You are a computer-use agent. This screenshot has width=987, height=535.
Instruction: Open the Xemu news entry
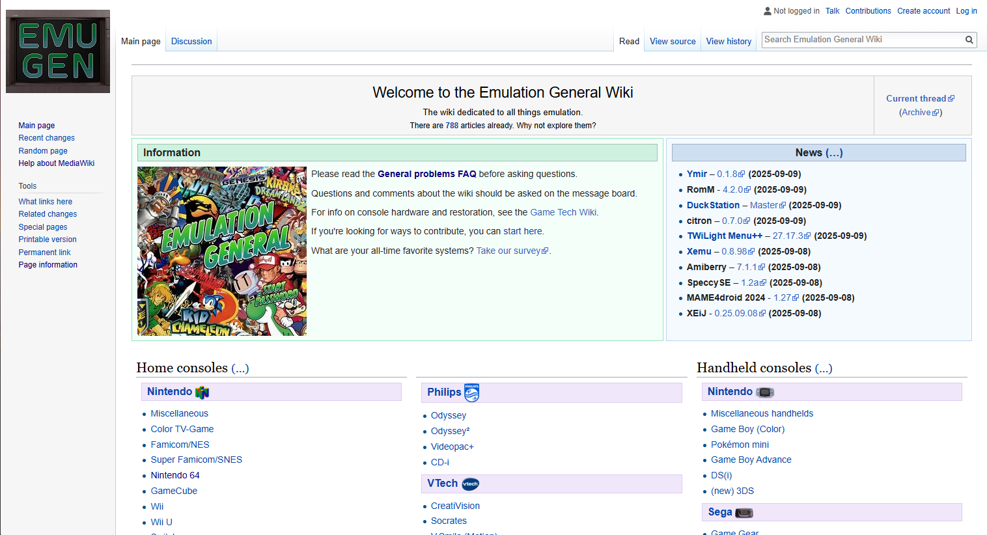pyautogui.click(x=699, y=251)
